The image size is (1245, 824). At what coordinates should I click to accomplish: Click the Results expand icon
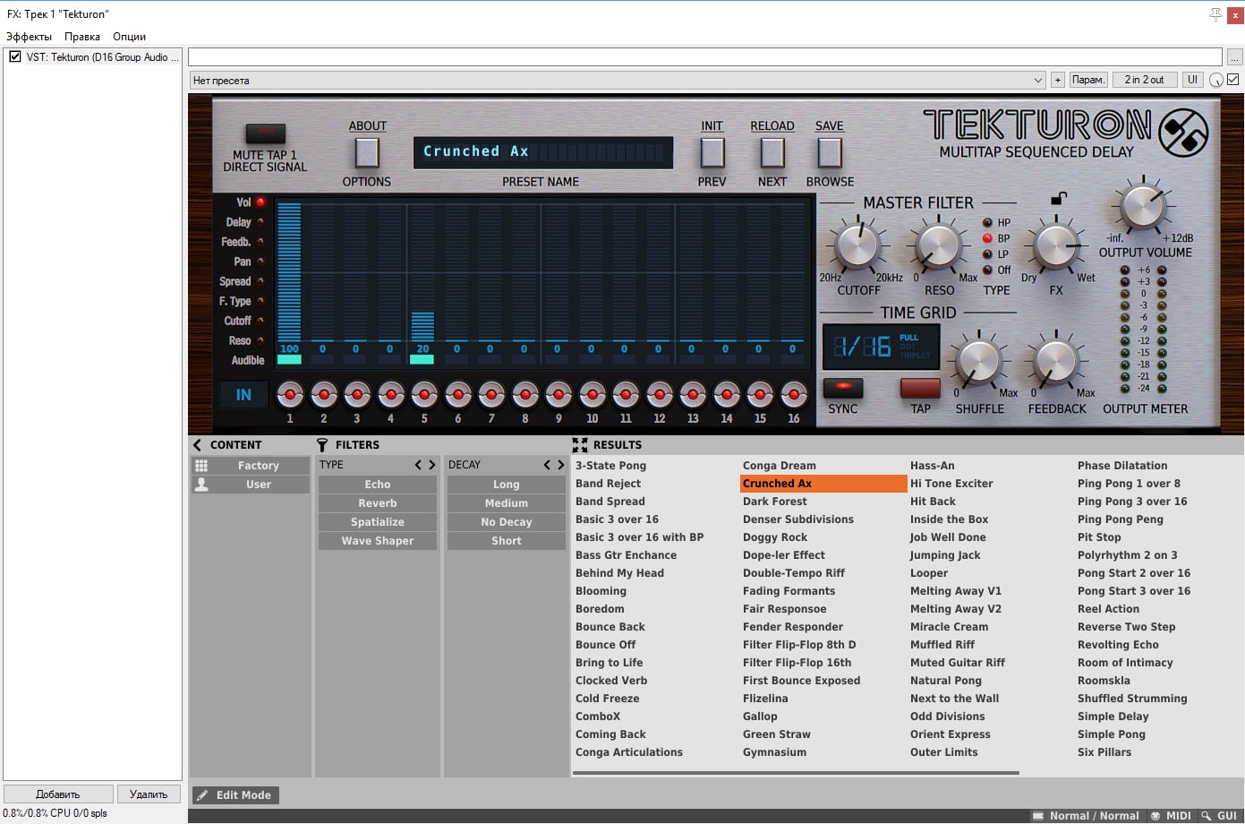coord(580,445)
